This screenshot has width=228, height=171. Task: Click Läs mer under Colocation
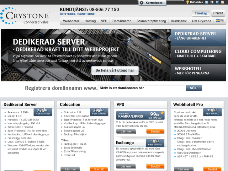[x=70, y=169]
